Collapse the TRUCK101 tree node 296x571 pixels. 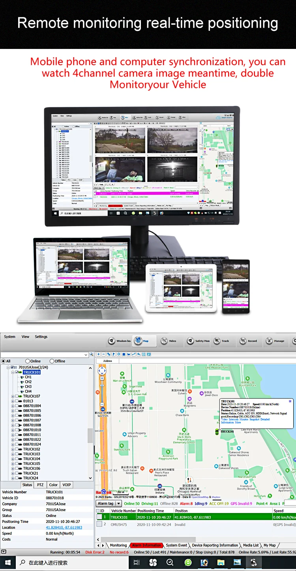click(x=13, y=372)
